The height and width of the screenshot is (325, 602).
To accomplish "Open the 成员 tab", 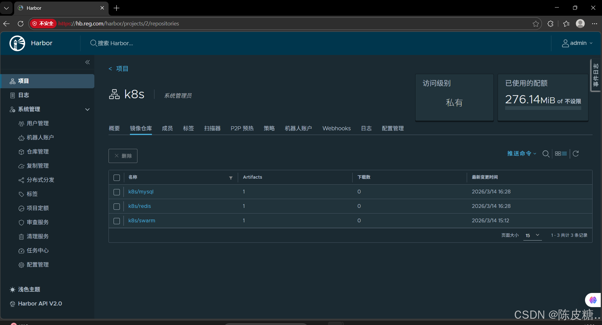I will [x=167, y=128].
